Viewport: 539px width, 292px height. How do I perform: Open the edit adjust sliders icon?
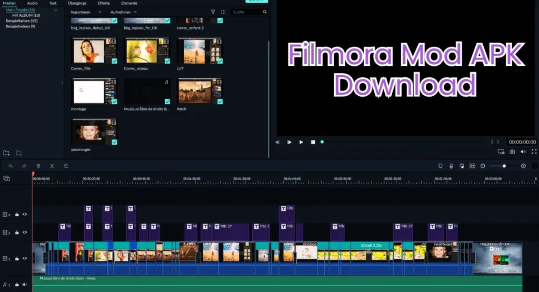point(66,166)
